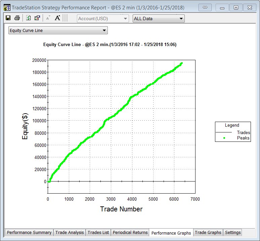Open the Trade Graphs tab
The image size is (260, 241).
[208, 232]
